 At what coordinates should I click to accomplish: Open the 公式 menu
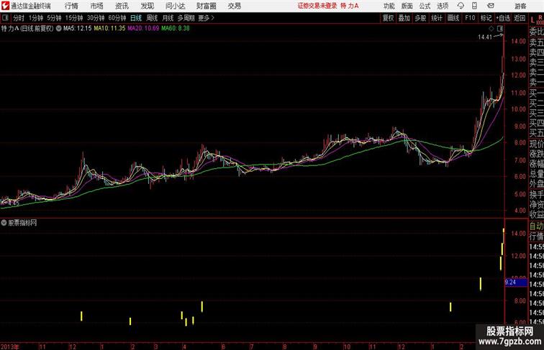tap(425, 6)
